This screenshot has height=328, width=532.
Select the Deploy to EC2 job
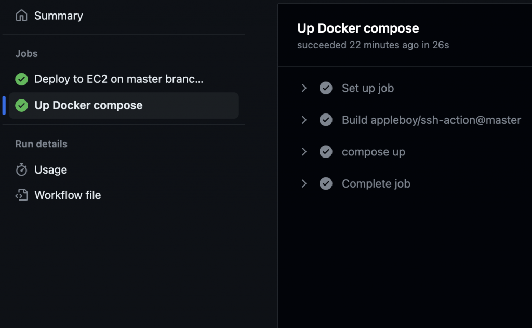coord(118,79)
